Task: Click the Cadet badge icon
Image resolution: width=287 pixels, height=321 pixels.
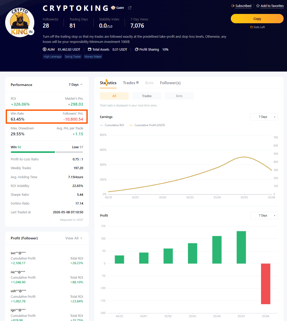Action: 113,8
